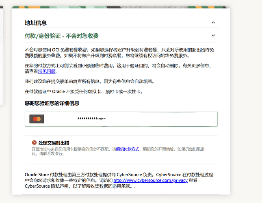Click the red error icon beside 处理交易时出错
Screen dimensions: 262x203
[x=34, y=143]
